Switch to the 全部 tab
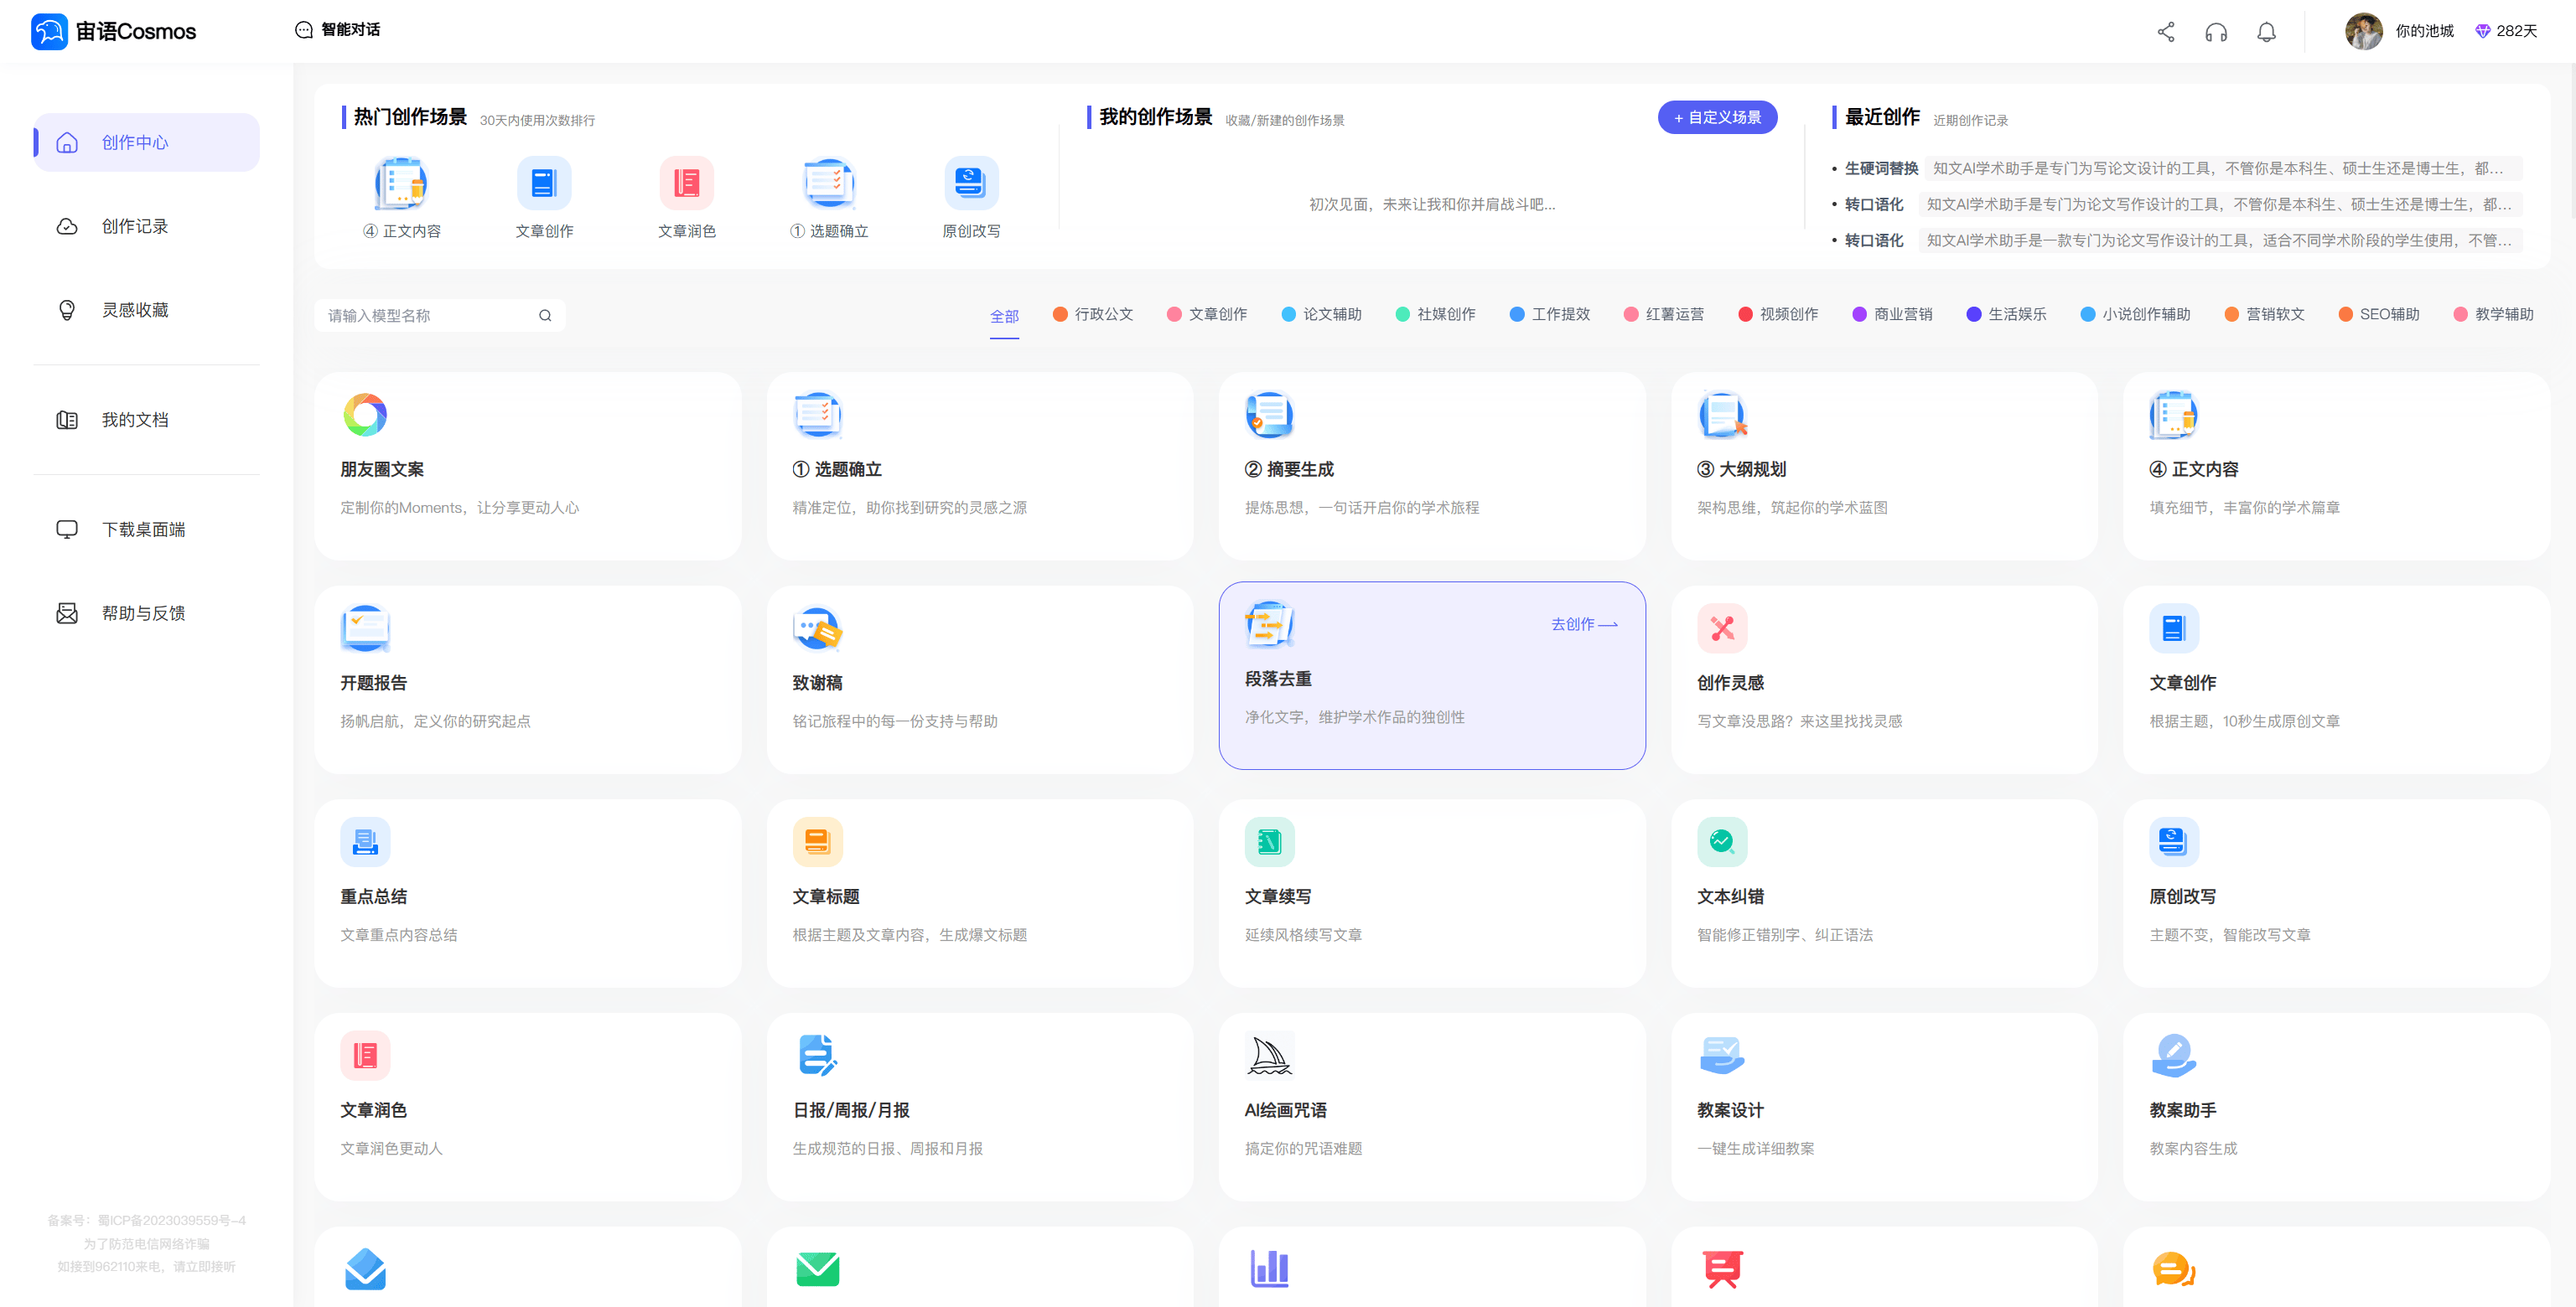 [1004, 317]
